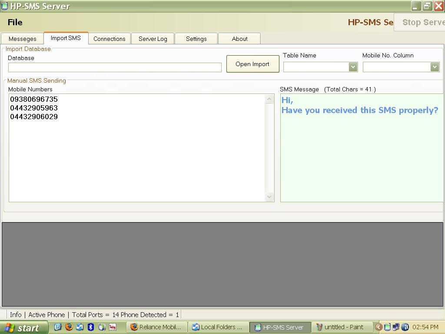Click the Internet Explorer quick launch icon

click(58, 327)
